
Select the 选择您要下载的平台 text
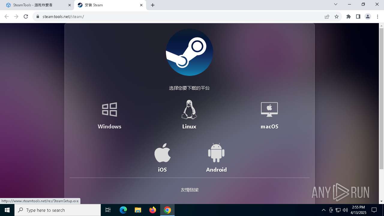[189, 88]
